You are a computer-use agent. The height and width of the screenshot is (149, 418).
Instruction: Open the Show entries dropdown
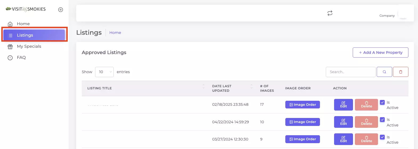coord(104,72)
